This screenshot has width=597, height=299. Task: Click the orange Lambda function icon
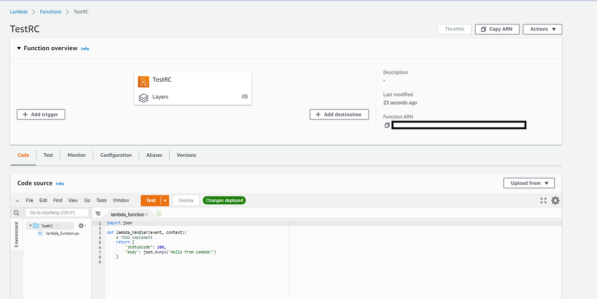pyautogui.click(x=143, y=82)
